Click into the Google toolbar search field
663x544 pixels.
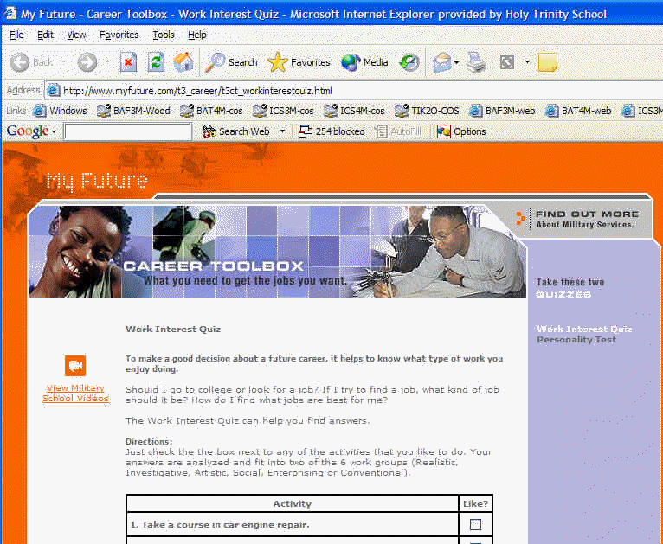[128, 131]
